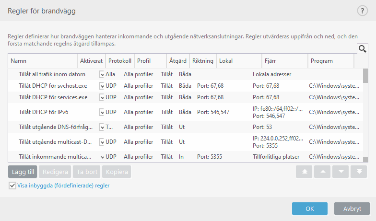
Task: Click the vertical scrollbar of rules list
Action: point(365,115)
